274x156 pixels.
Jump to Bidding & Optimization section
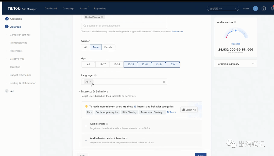coord(23,83)
